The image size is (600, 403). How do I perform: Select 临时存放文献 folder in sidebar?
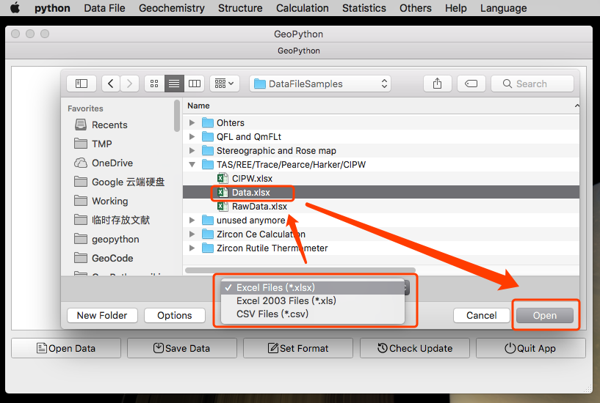112,221
